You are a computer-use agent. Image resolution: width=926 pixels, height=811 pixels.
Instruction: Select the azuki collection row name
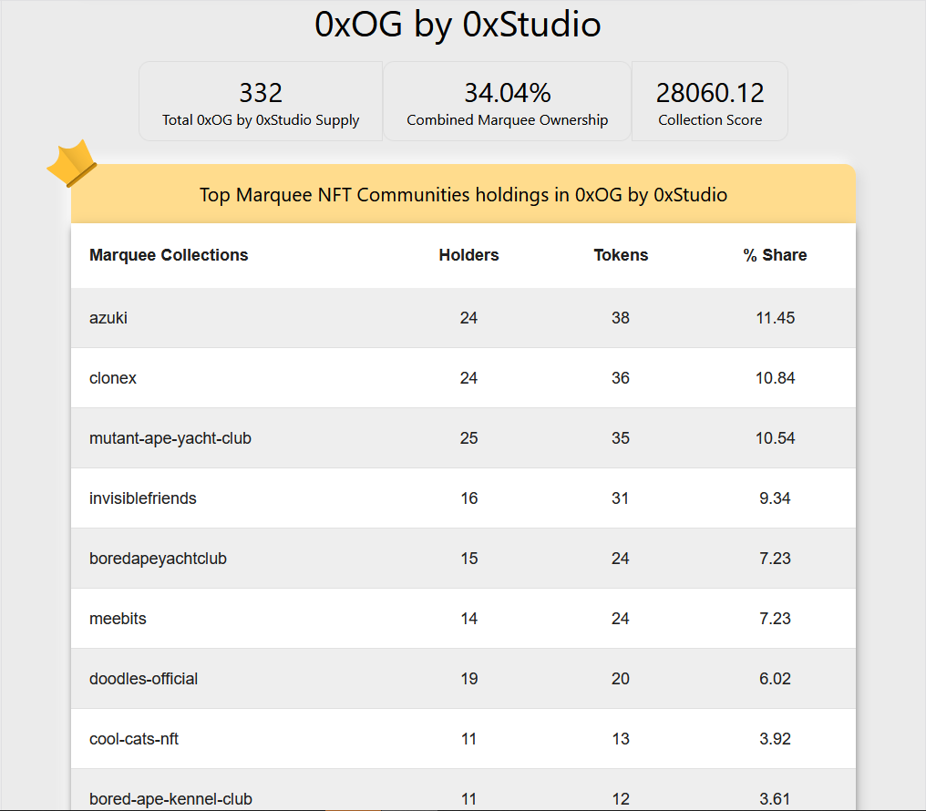point(108,318)
